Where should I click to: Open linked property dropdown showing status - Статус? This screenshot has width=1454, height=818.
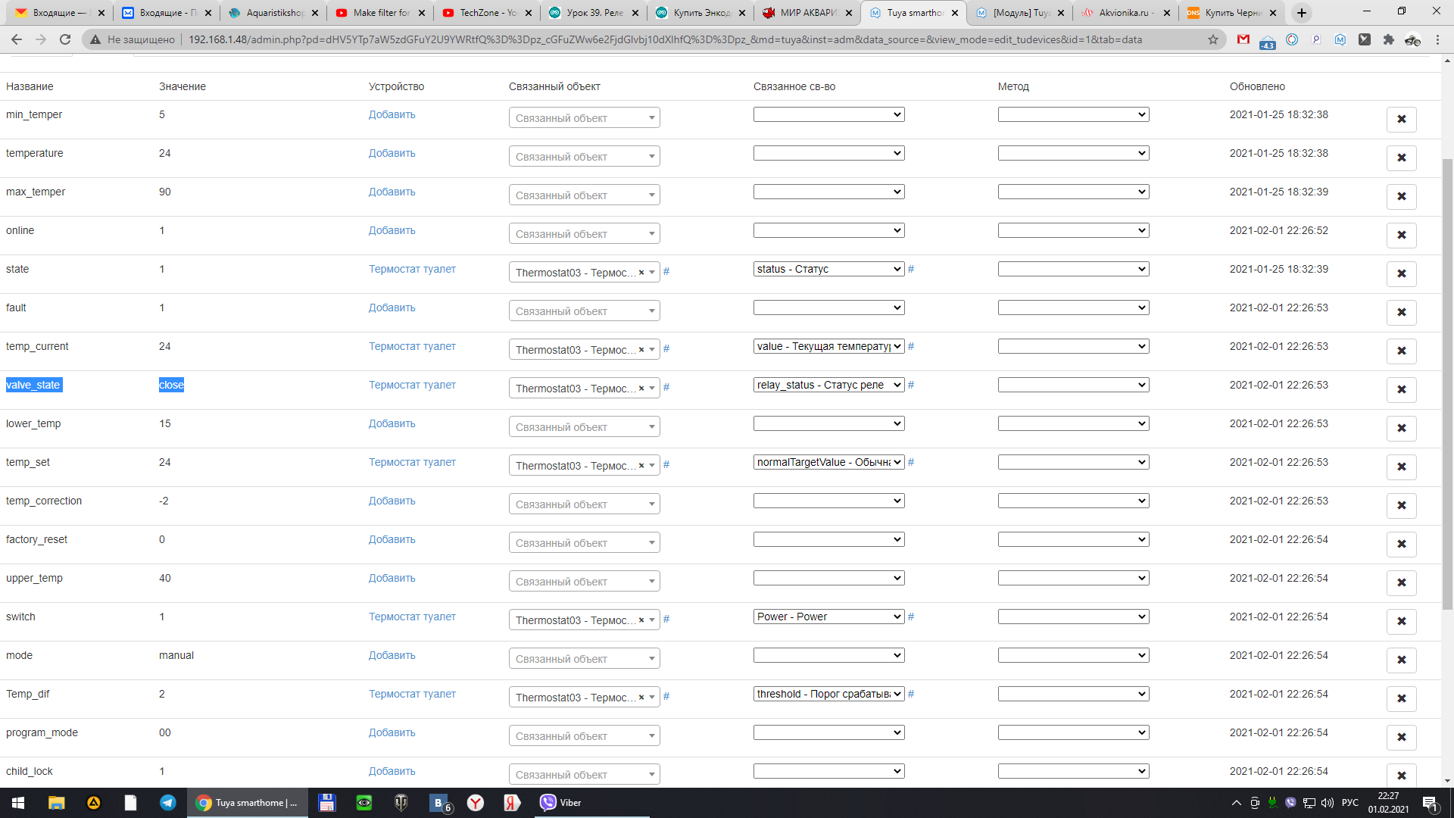pyautogui.click(x=828, y=269)
